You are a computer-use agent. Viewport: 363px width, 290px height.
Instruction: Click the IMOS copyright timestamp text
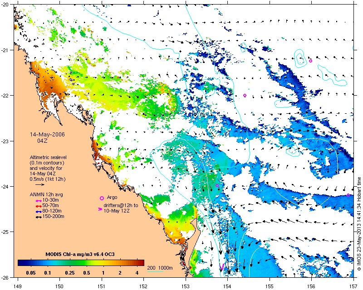point(359,224)
